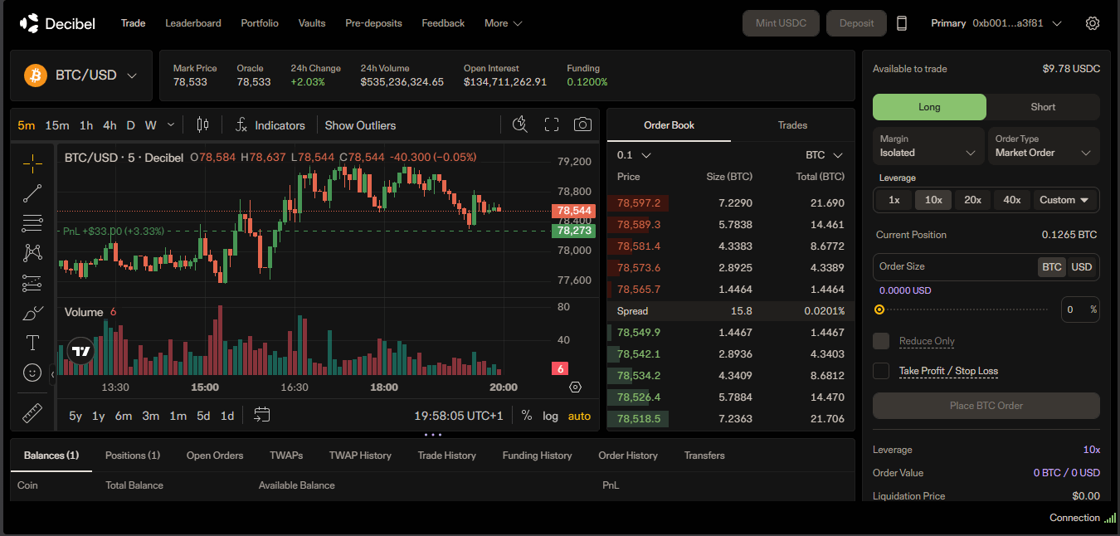Open order book BTC unit dropdown

(824, 155)
